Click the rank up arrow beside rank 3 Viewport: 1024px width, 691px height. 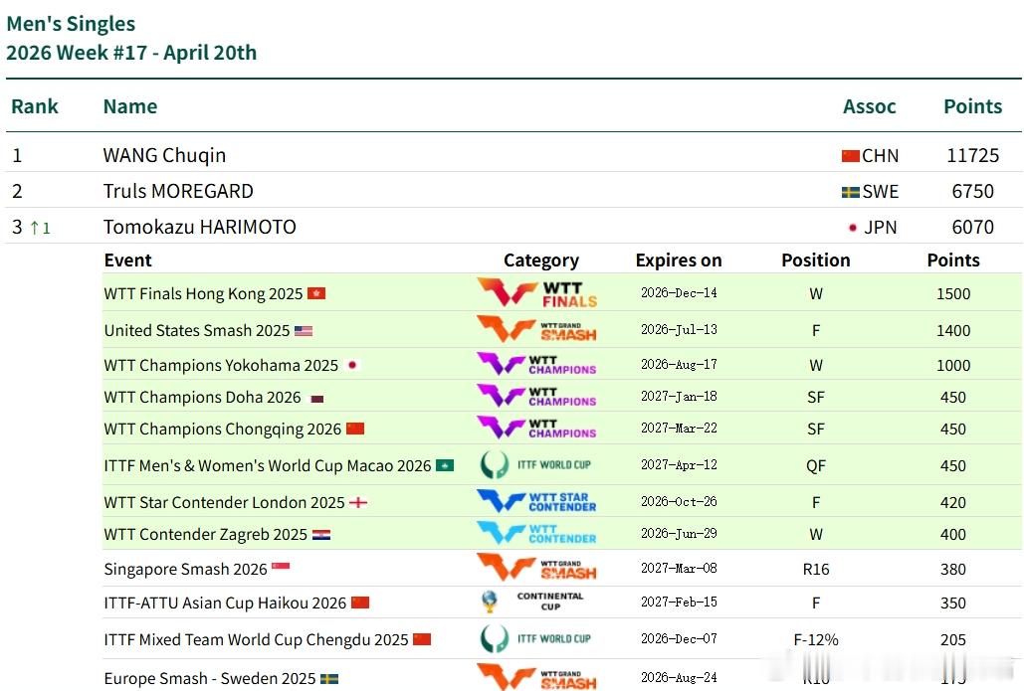pos(35,228)
